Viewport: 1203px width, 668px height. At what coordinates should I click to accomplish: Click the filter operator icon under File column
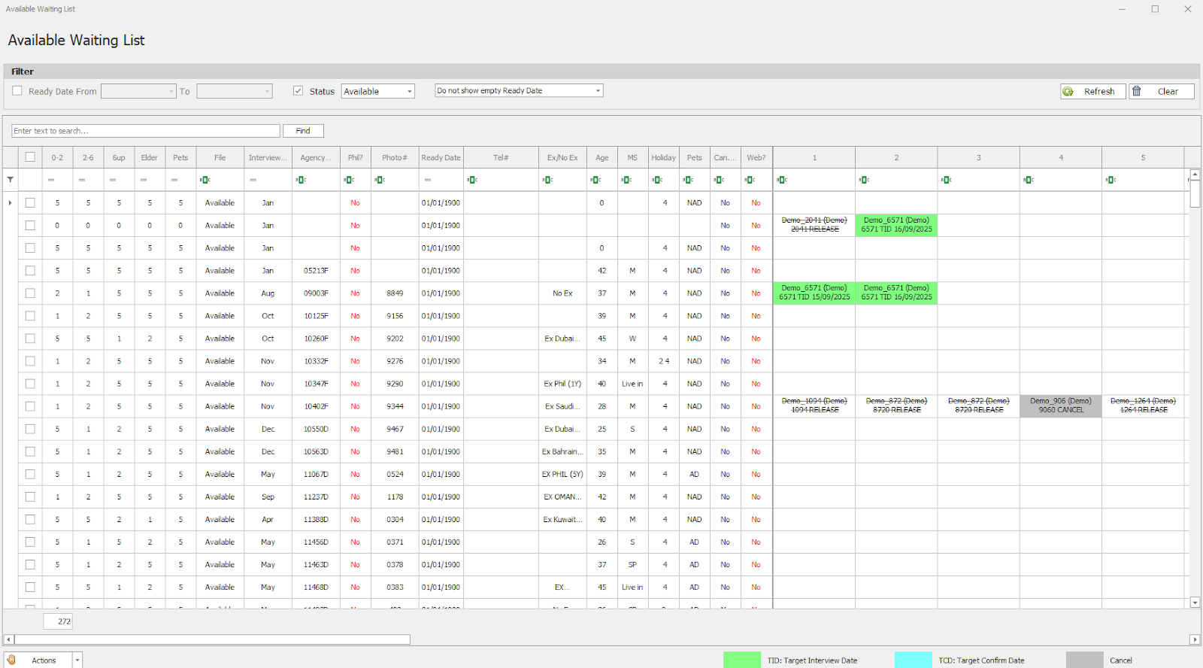click(205, 180)
